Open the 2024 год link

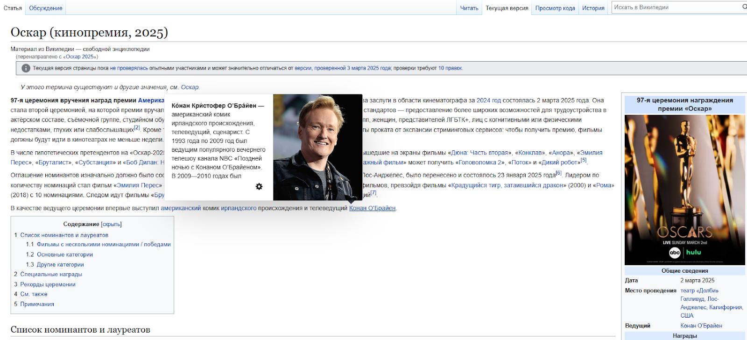(488, 100)
